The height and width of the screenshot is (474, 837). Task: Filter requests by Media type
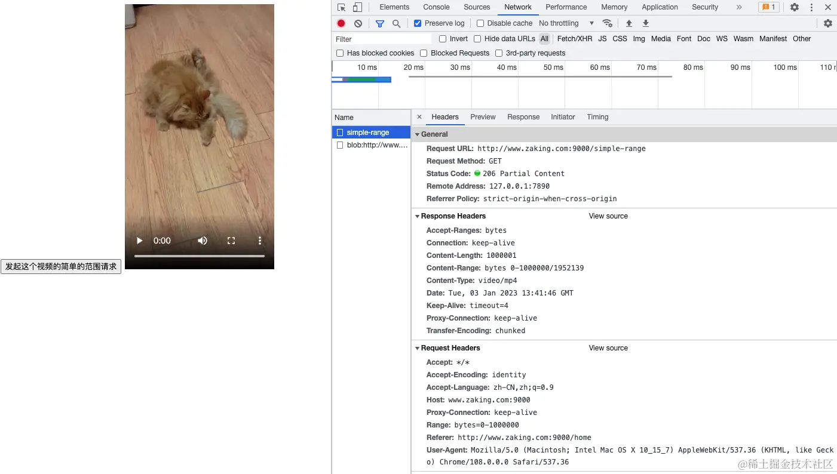tap(661, 39)
